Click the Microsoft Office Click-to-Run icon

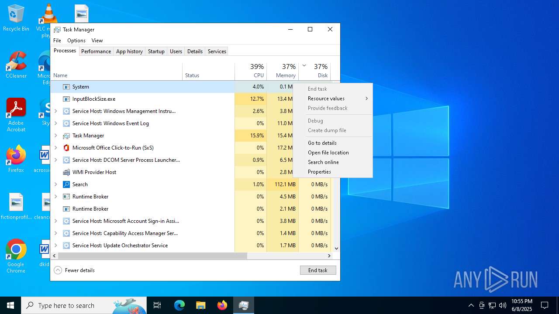66,148
